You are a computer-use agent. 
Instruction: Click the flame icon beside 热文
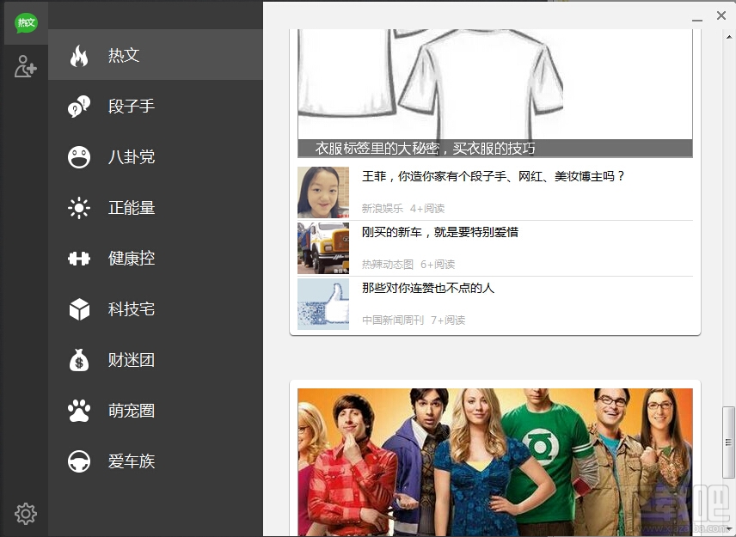coord(79,56)
